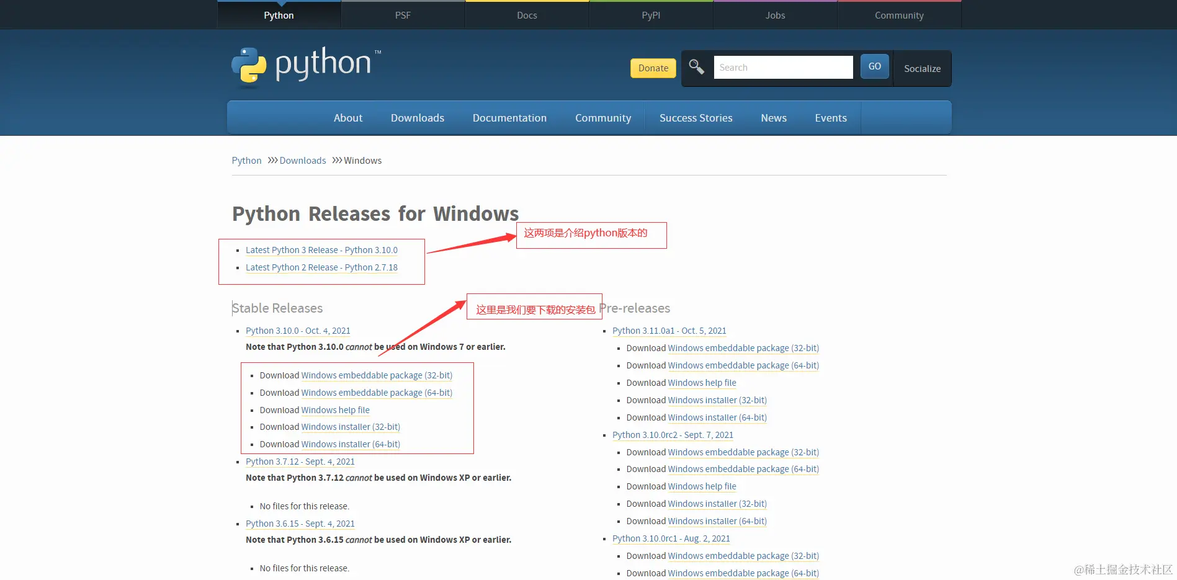Open the Python 3.7.12 - Sept. 4, 2021 link

[x=300, y=462]
